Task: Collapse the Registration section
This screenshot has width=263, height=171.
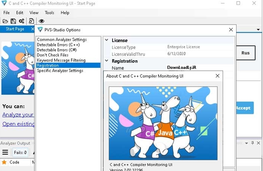Action: [106, 61]
